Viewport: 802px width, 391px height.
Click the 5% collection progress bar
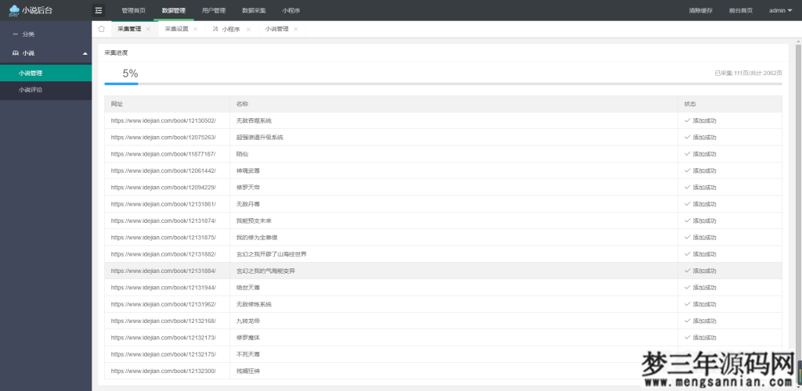(x=443, y=84)
